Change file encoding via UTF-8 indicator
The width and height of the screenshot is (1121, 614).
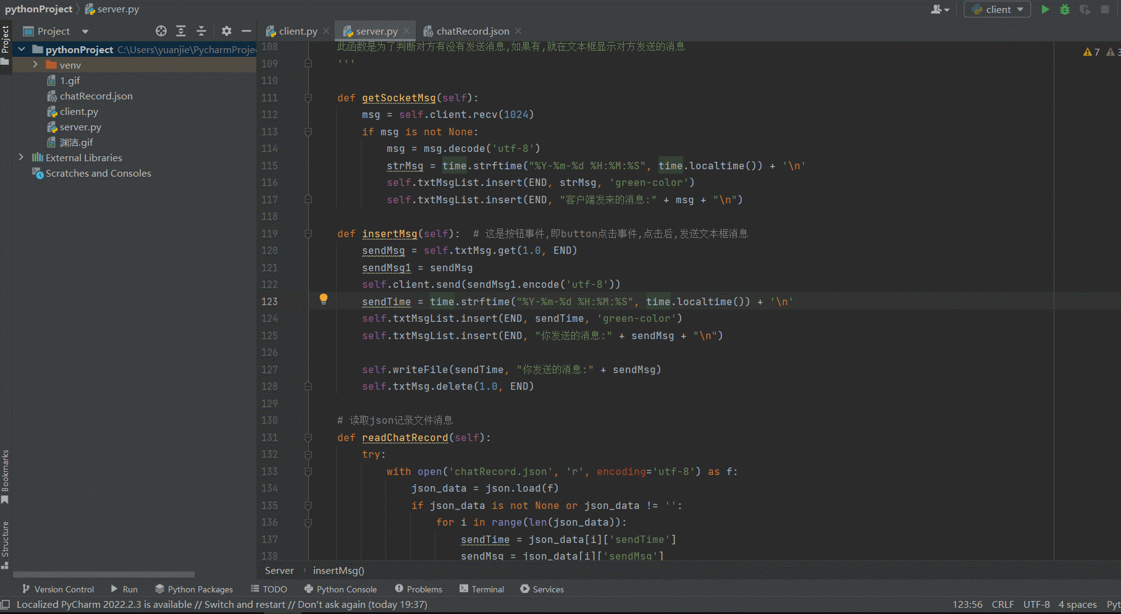click(1036, 605)
